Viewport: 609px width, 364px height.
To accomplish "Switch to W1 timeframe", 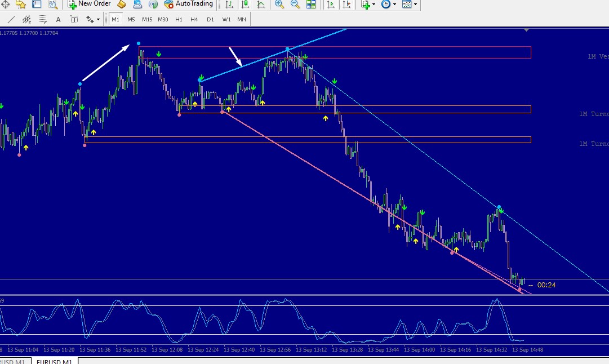I will pos(226,19).
